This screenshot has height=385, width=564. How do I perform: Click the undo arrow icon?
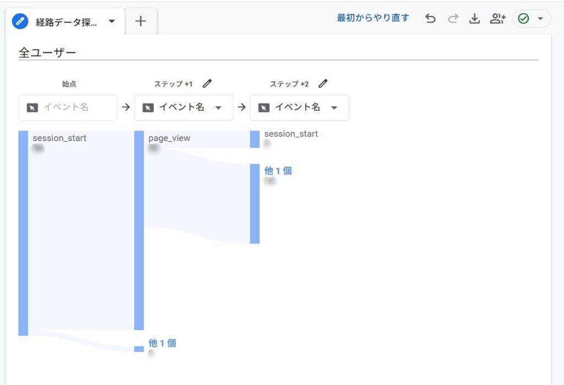[x=431, y=19]
